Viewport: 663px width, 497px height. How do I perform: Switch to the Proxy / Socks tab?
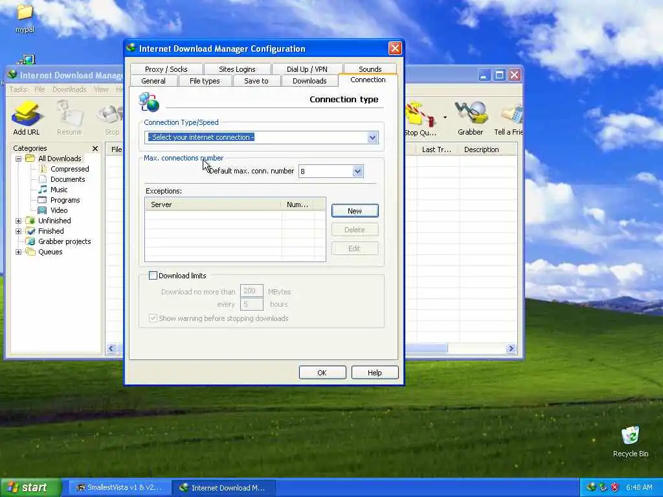(x=166, y=69)
